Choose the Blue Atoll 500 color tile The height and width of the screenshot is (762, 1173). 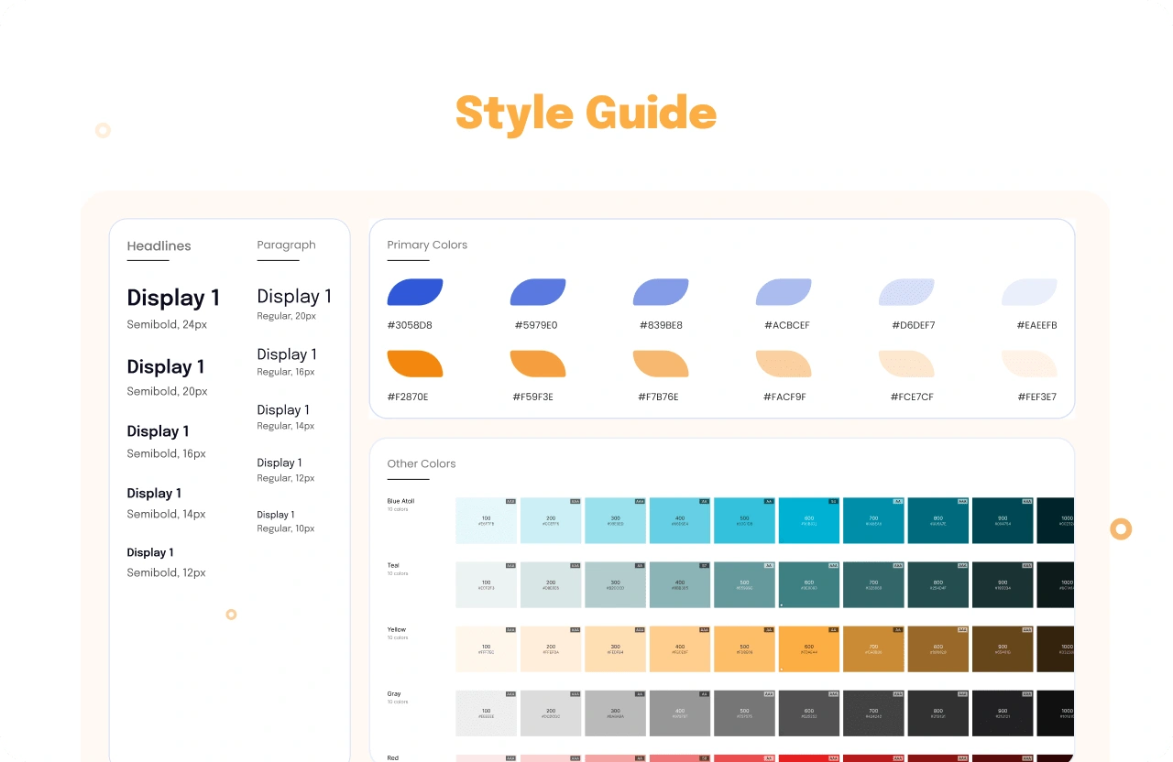[x=744, y=520]
